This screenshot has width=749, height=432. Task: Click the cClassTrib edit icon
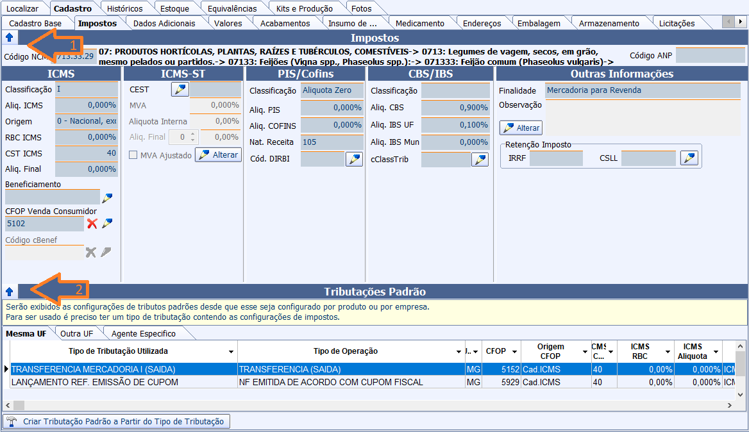coord(480,159)
